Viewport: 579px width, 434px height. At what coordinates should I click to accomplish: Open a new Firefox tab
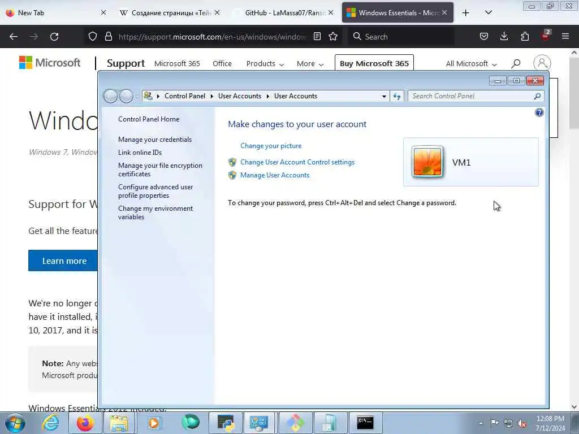pos(466,13)
